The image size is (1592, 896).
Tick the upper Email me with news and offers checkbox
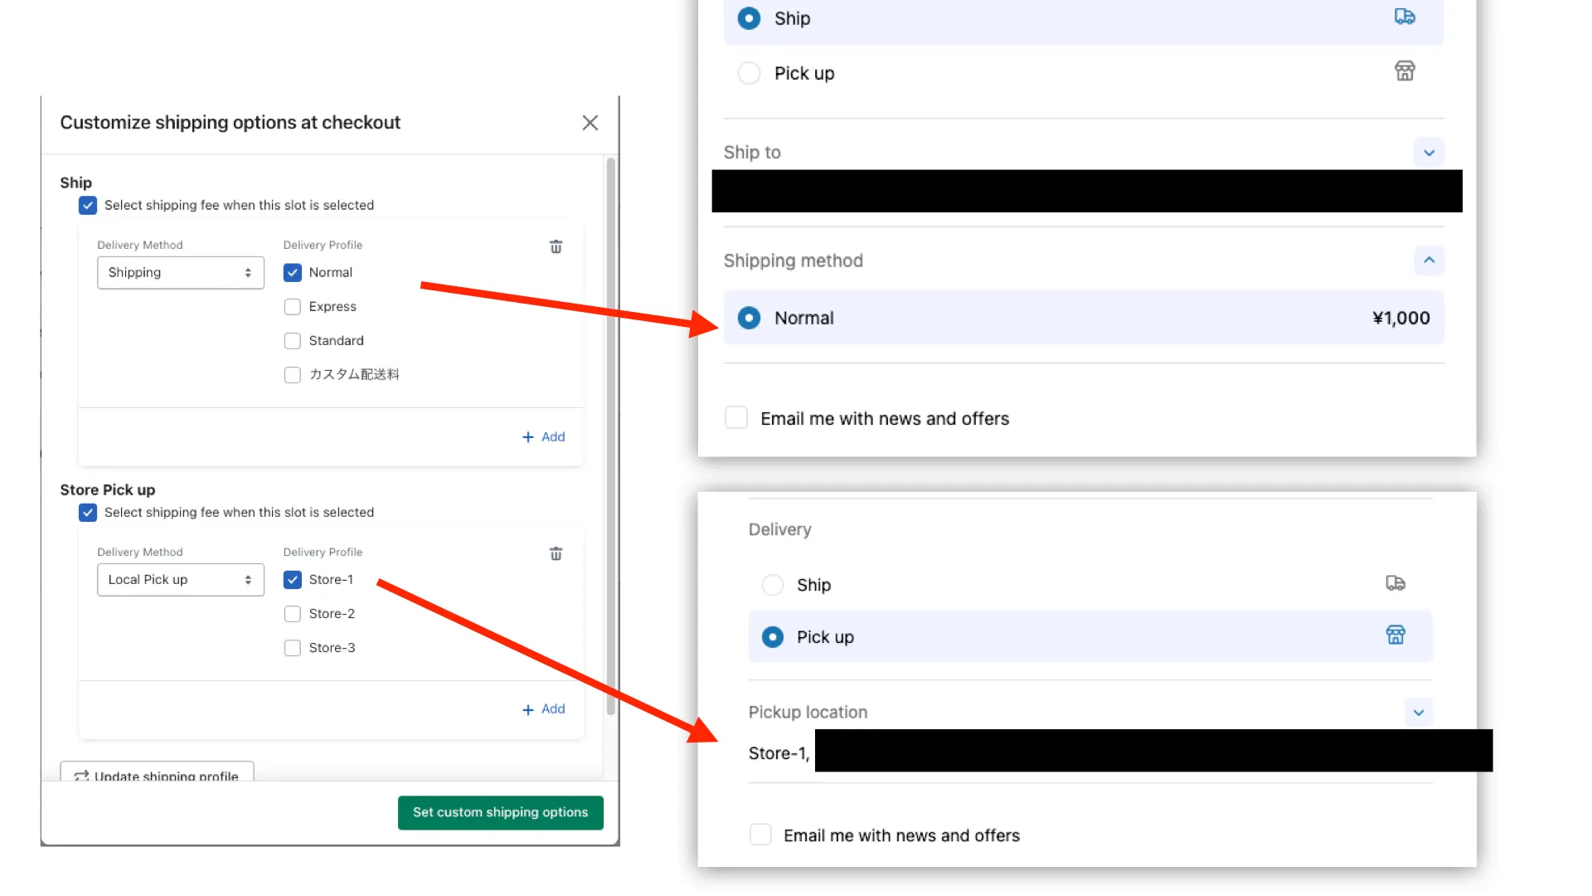735,417
